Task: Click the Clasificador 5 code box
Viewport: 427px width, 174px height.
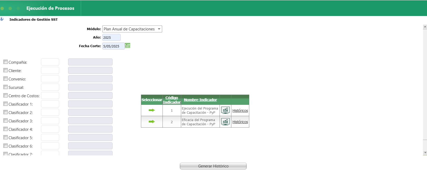Action: (x=50, y=137)
